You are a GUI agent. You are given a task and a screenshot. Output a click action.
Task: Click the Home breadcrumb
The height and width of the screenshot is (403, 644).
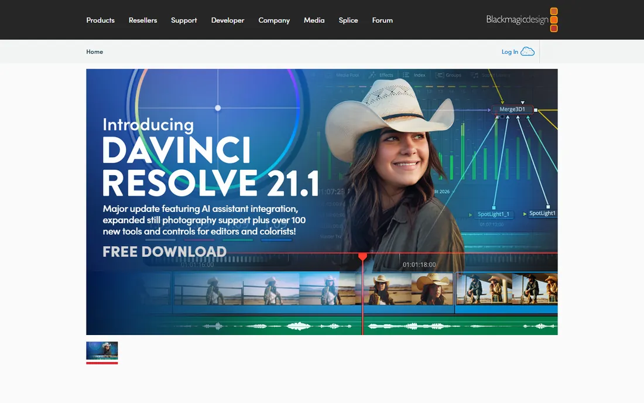(x=94, y=52)
